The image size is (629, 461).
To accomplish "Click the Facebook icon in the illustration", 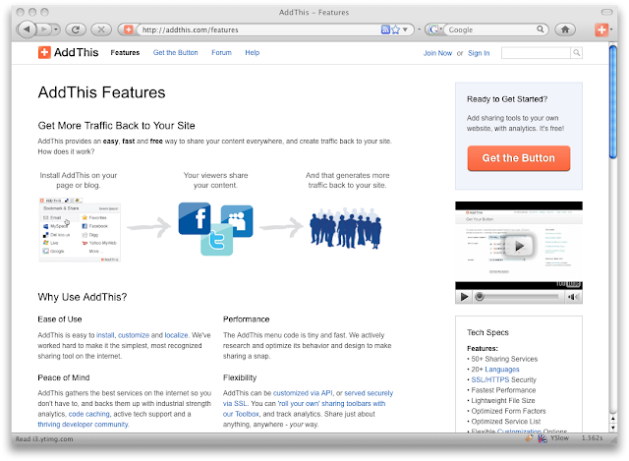I will point(195,219).
